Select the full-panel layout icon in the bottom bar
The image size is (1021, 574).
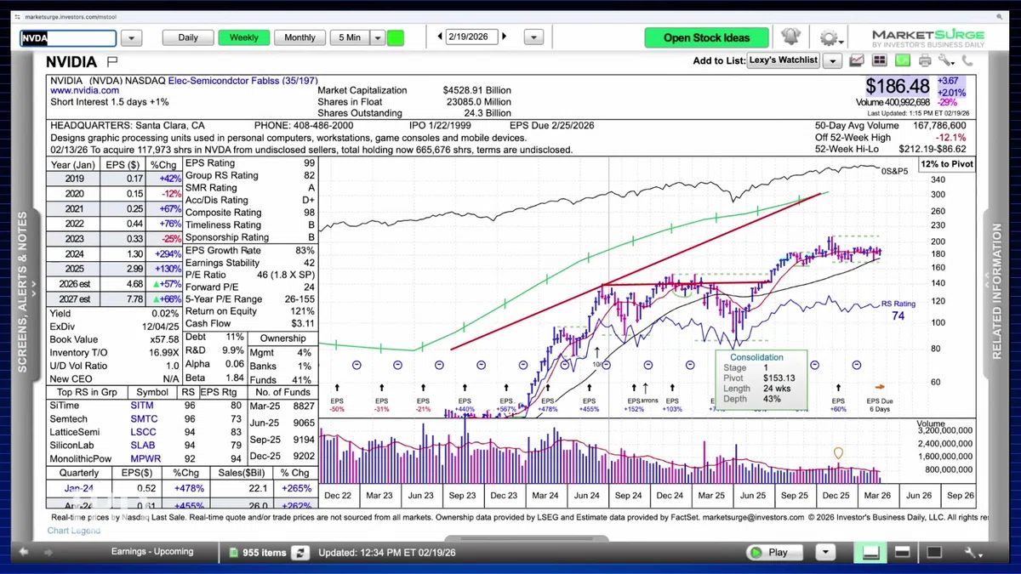click(934, 553)
